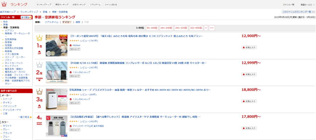The height and width of the screenshot is (140, 316).
Task: Jump to the last page with the double arrow
Action: tap(212, 28)
